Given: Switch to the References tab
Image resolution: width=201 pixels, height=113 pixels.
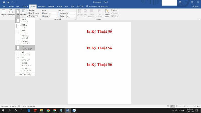Looking at the screenshot, I should point(42,6).
